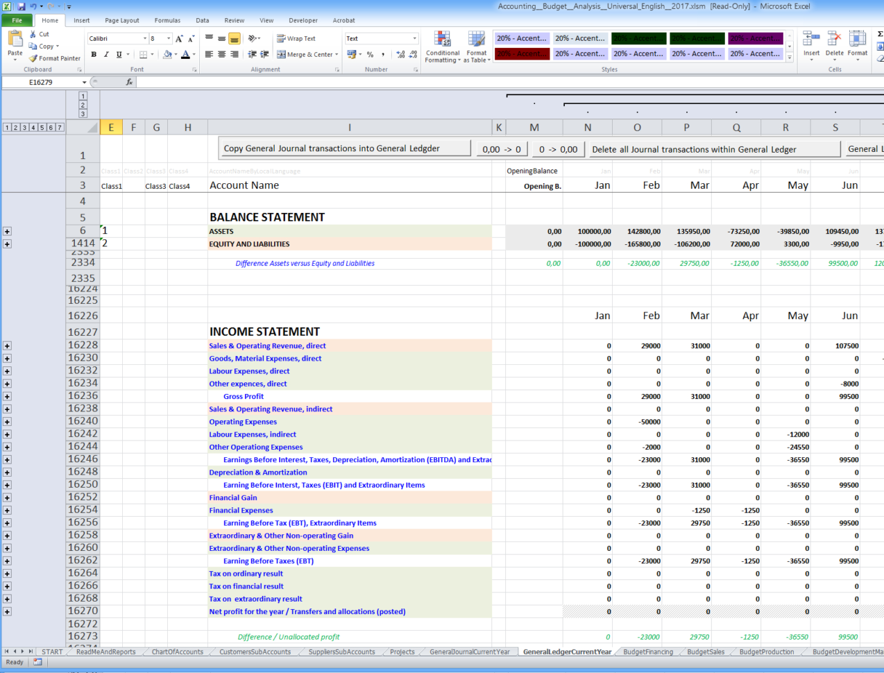Viewport: 884px width, 673px height.
Task: Switch to the BudgetSales sheet tab
Action: [x=706, y=651]
